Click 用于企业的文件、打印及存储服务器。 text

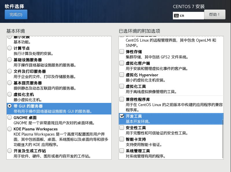45,77
